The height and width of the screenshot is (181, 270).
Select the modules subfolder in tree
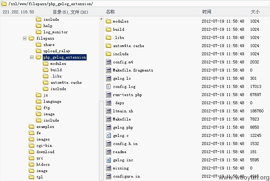tap(58, 63)
